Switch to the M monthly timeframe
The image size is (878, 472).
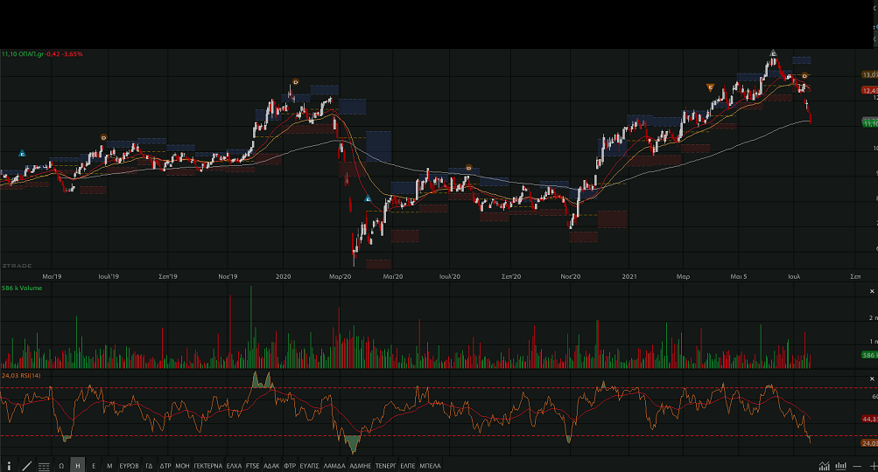coord(109,466)
